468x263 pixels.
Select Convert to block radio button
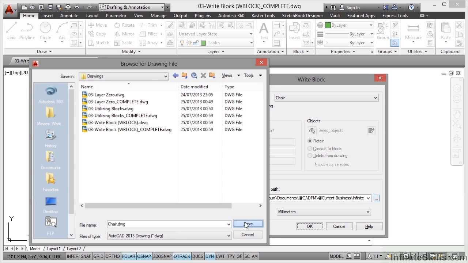[x=310, y=149]
